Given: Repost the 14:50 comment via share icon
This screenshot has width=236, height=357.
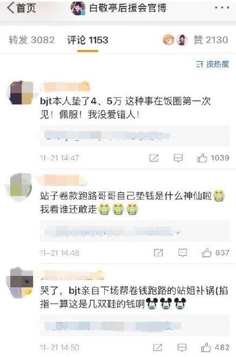Looking at the screenshot, I should tap(158, 347).
